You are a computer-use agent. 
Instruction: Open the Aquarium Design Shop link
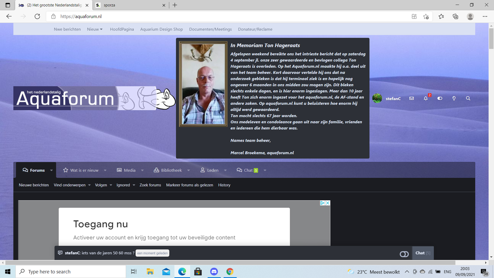pyautogui.click(x=161, y=29)
